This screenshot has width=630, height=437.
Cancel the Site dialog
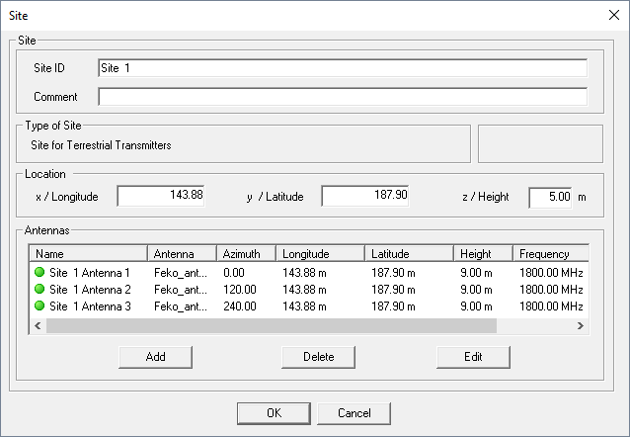[354, 412]
